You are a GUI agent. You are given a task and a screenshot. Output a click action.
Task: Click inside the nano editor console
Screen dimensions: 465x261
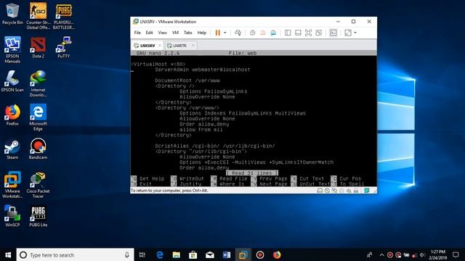click(254, 118)
